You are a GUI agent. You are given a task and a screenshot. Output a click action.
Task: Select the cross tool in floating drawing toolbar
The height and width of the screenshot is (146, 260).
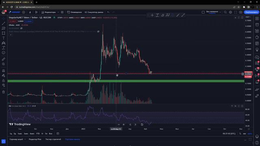click(152, 15)
